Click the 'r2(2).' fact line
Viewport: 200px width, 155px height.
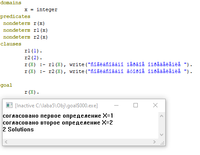33,58
